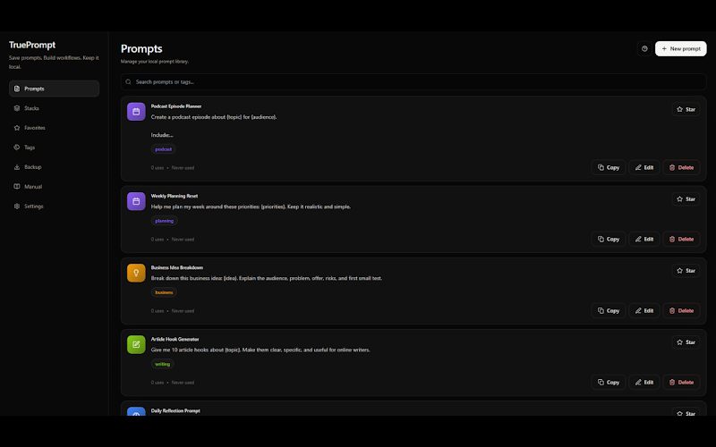Click the magnifier icon in search field
The image size is (716, 447).
pyautogui.click(x=128, y=82)
